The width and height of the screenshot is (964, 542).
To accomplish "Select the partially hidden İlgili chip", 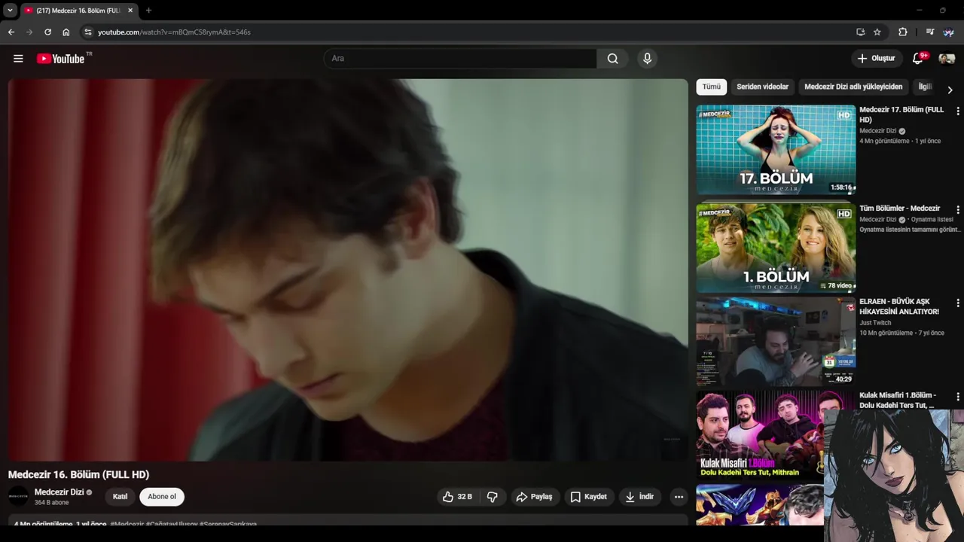I will (924, 87).
